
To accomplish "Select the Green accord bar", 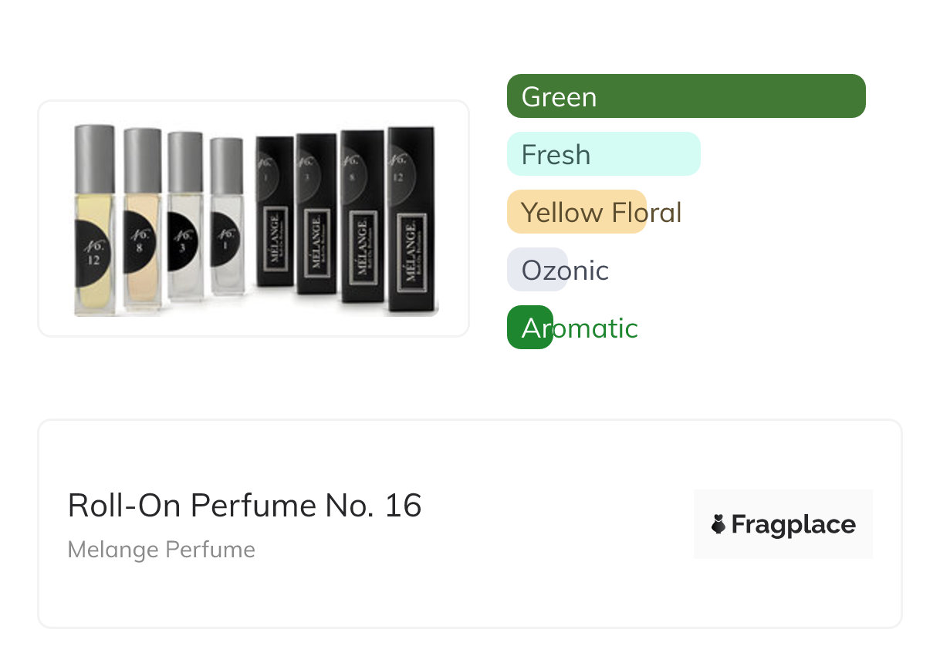I will pos(685,96).
